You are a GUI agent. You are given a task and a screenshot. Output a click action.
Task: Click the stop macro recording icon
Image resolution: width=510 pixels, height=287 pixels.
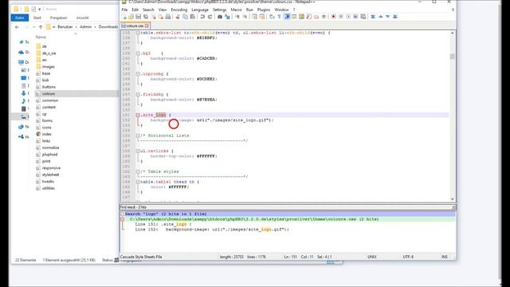pos(341,17)
